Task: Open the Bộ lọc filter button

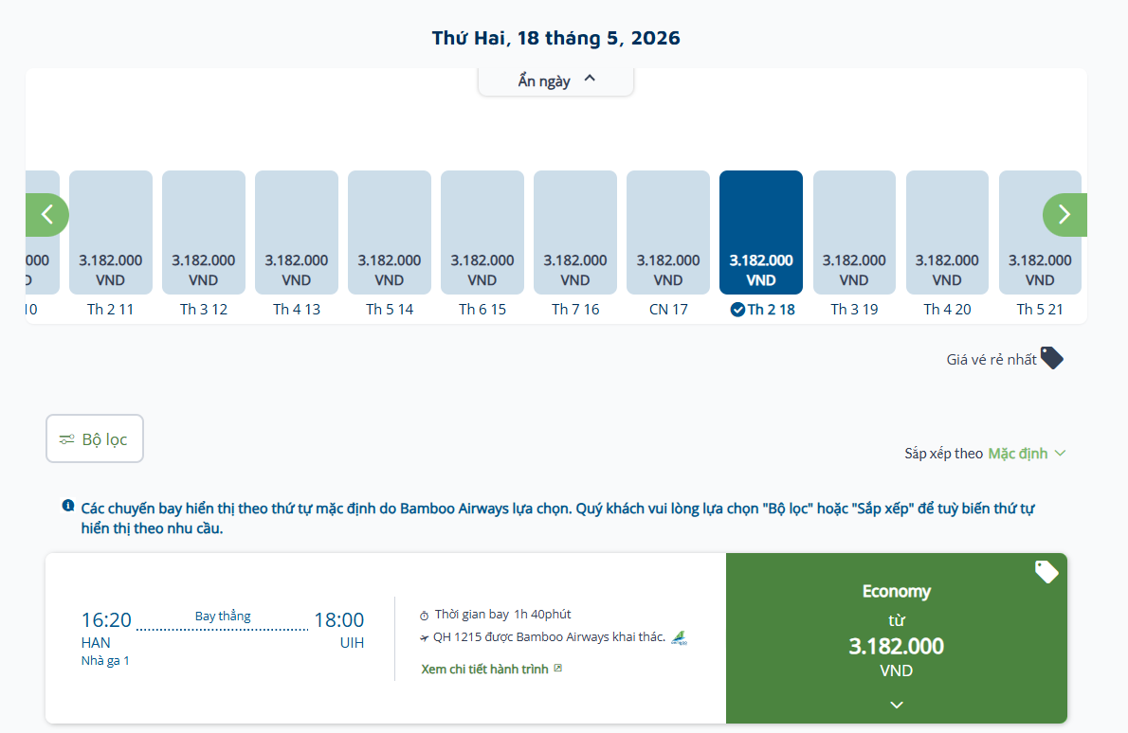Action: tap(95, 439)
